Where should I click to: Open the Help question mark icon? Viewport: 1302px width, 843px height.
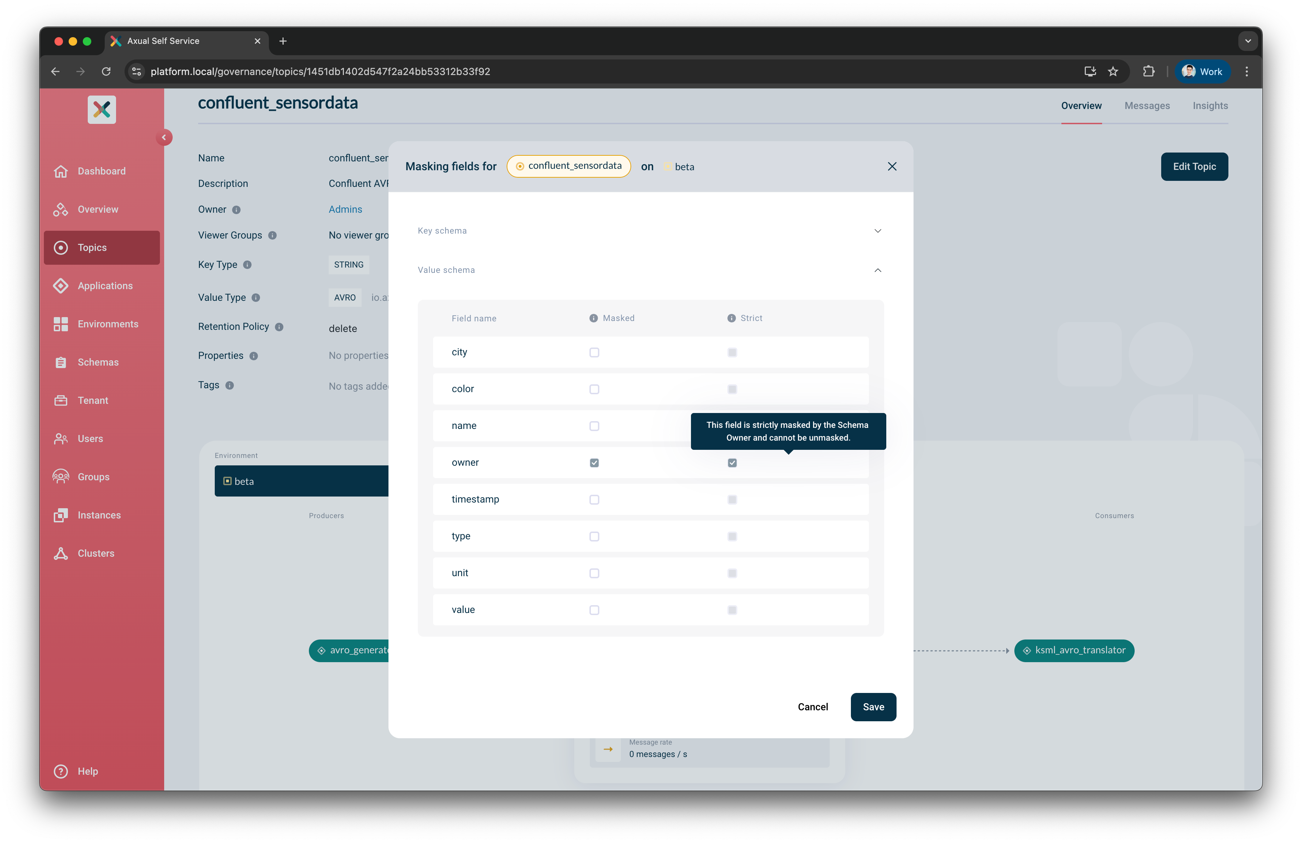pos(61,771)
